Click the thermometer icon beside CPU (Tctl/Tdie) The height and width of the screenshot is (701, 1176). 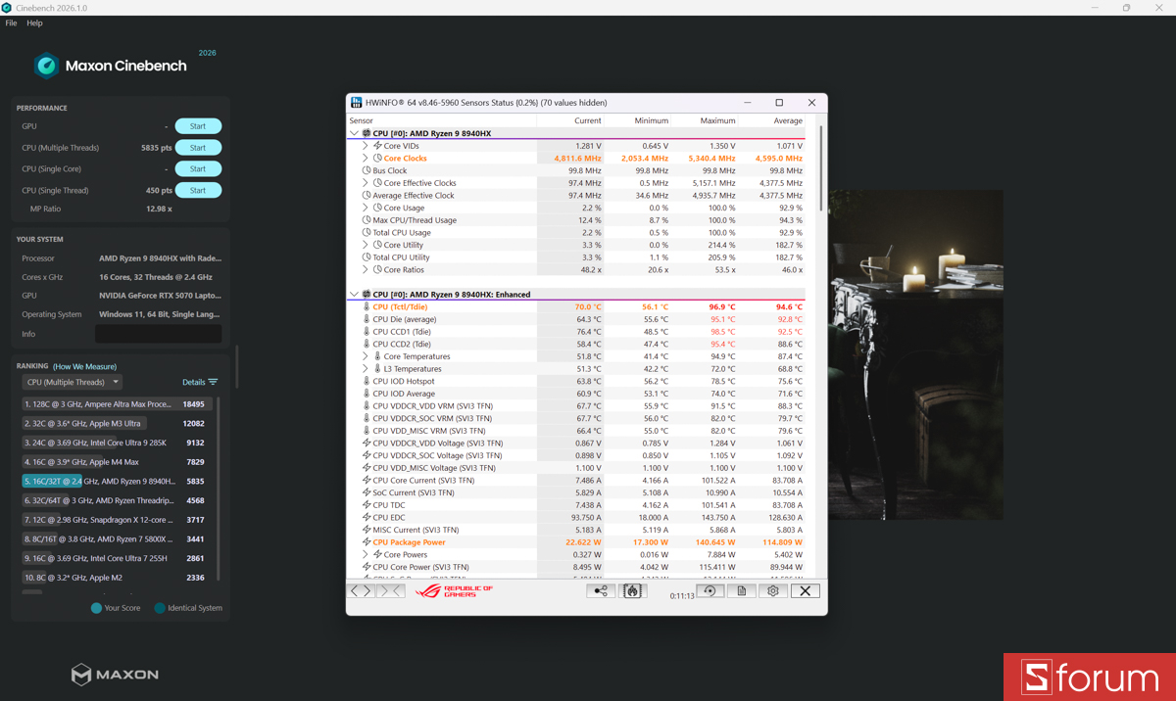(x=367, y=306)
